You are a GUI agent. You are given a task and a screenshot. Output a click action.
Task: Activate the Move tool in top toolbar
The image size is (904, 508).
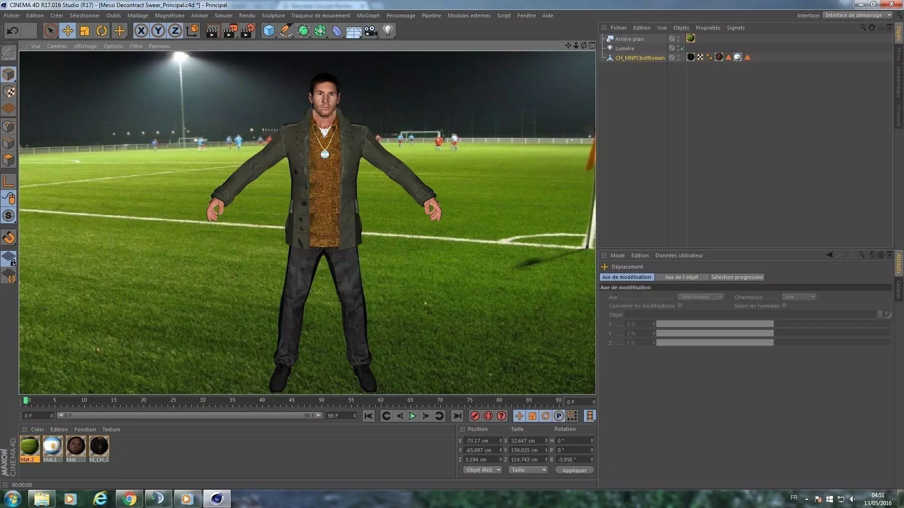(x=67, y=31)
